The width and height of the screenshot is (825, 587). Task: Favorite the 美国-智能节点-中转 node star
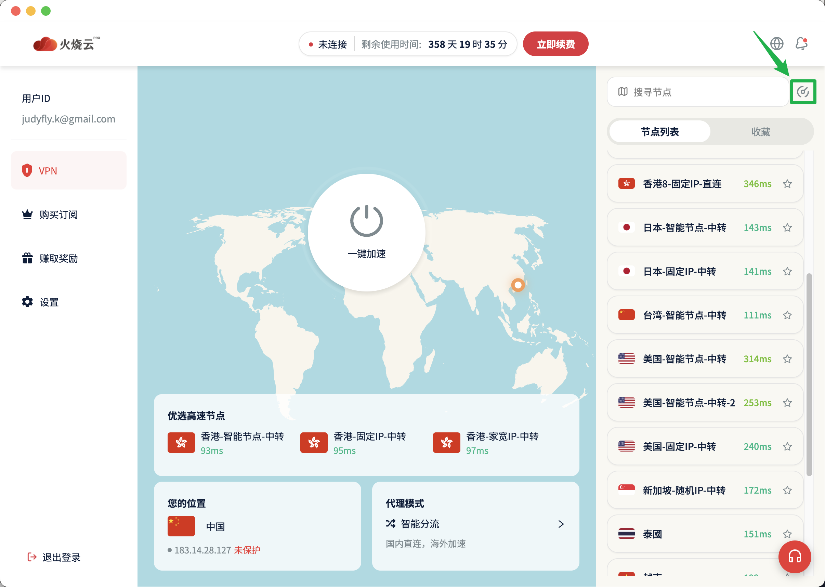pos(787,358)
